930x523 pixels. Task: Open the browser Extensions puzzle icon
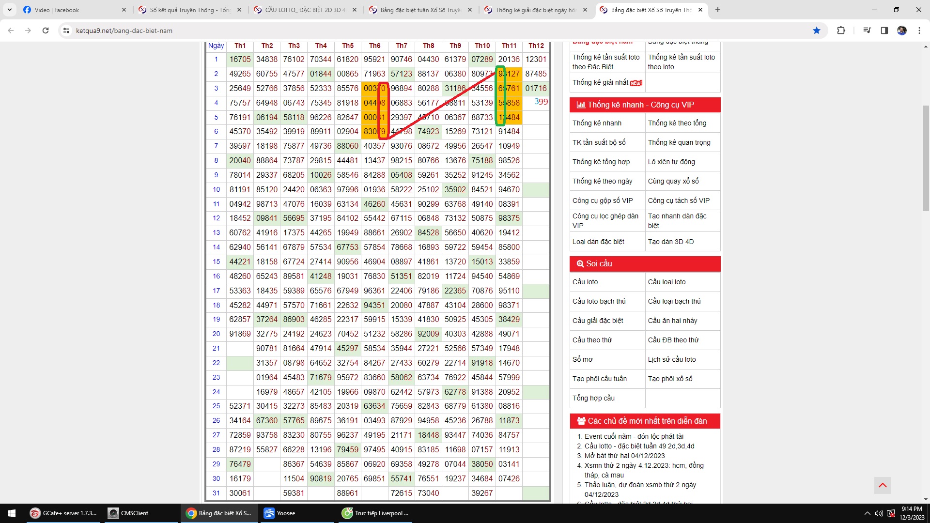point(841,31)
